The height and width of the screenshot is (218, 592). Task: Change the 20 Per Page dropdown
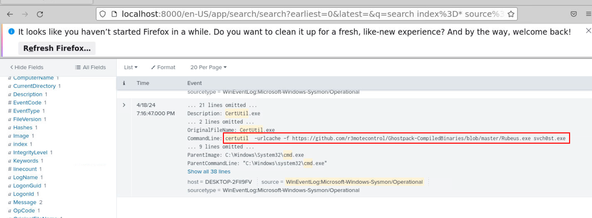pyautogui.click(x=209, y=67)
